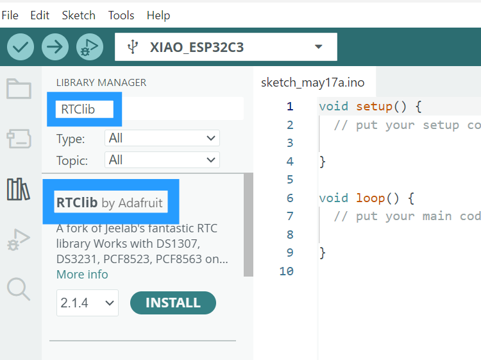Open the Debug panel in sidebar
Image resolution: width=481 pixels, height=360 pixels.
click(19, 240)
